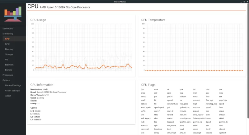This screenshot has height=135, width=249.
Task: Click the Speed: 3.6 GHz line
Action: click(x=37, y=98)
